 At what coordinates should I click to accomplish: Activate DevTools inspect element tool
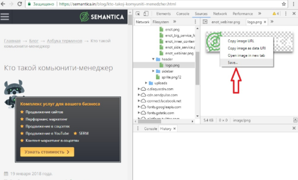[138, 14]
